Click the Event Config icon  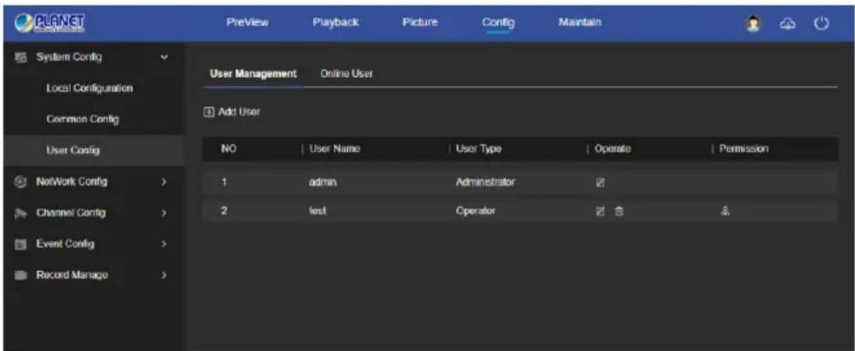[x=19, y=244]
